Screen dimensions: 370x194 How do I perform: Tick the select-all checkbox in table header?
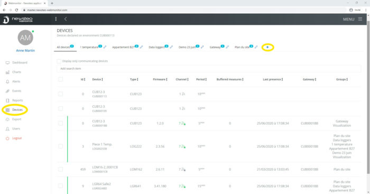click(61, 79)
